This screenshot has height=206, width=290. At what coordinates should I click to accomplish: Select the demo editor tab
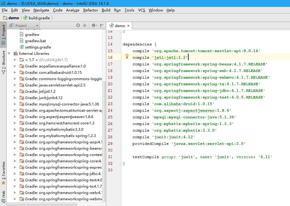point(119,26)
